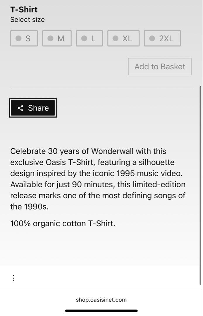Select the XL size option
The image size is (203, 316).
[123, 38]
